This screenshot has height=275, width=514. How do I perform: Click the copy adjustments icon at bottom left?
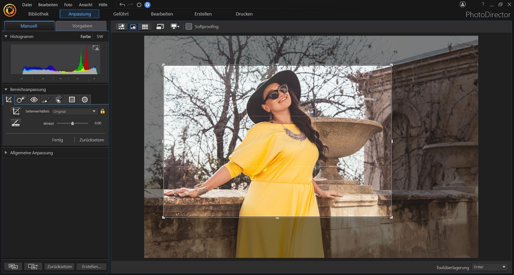click(x=13, y=266)
